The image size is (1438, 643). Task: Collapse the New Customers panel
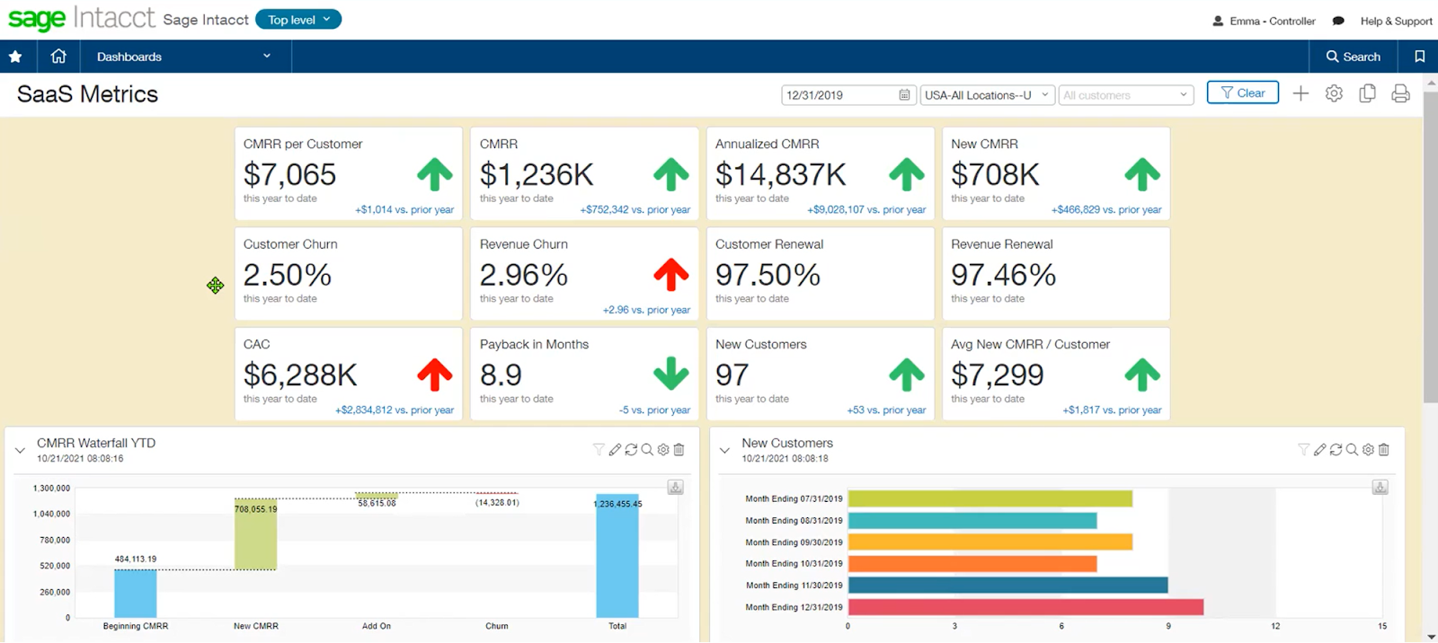click(724, 450)
